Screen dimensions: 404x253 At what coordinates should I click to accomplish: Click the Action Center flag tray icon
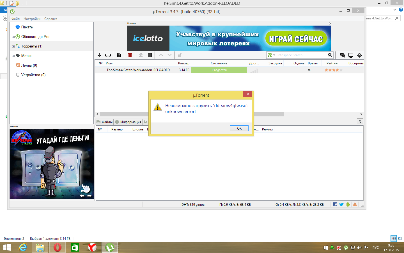point(366,248)
